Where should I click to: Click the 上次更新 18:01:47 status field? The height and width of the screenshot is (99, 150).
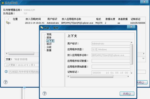click(22, 65)
